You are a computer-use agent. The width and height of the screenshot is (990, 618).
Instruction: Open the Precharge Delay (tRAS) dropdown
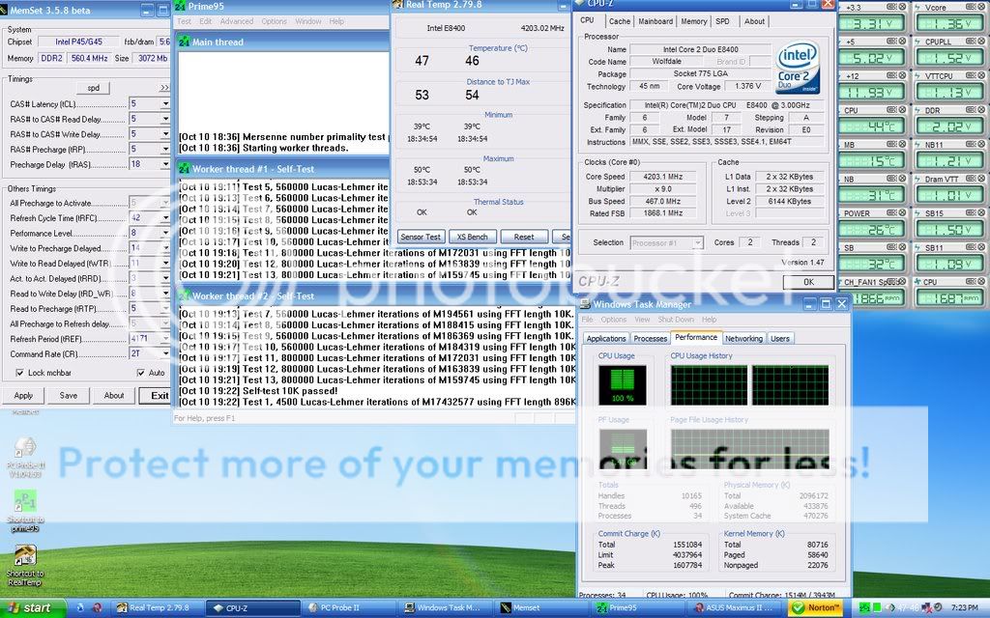[164, 164]
